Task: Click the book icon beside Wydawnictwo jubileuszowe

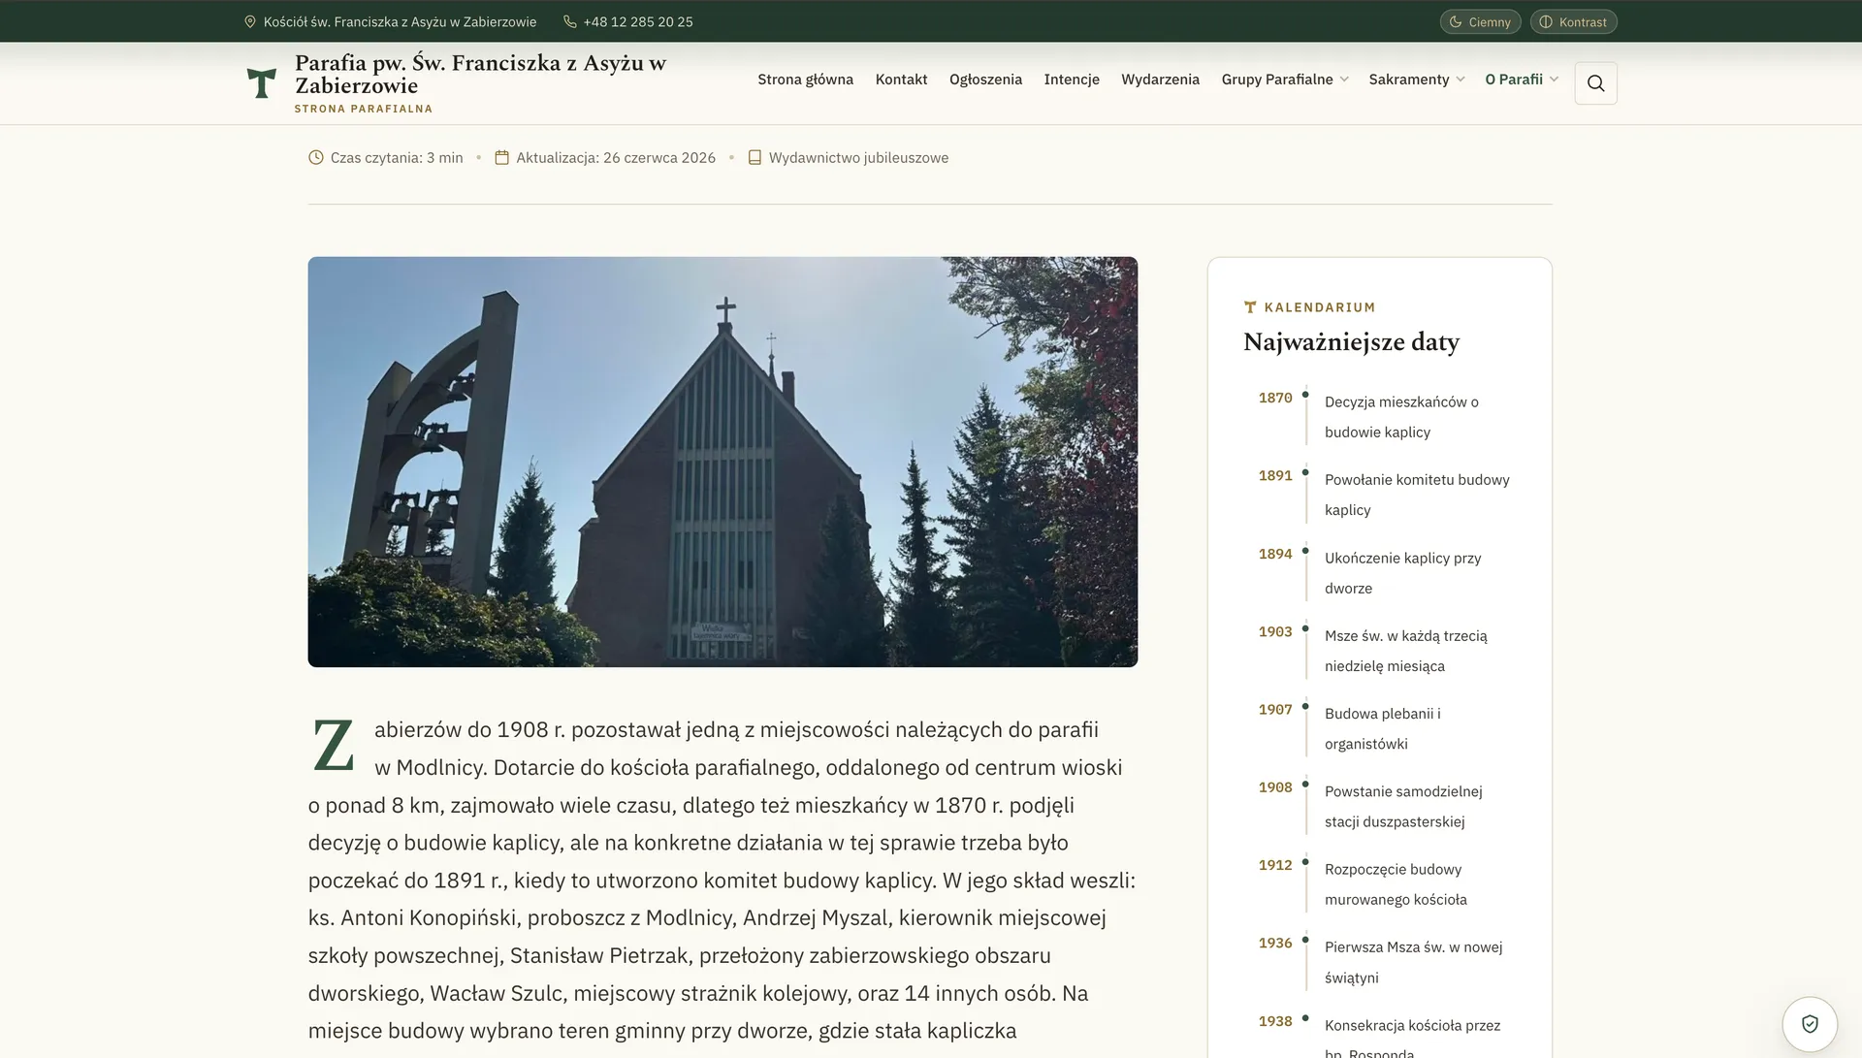Action: [x=754, y=157]
